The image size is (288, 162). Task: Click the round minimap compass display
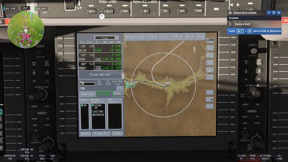click(x=25, y=30)
